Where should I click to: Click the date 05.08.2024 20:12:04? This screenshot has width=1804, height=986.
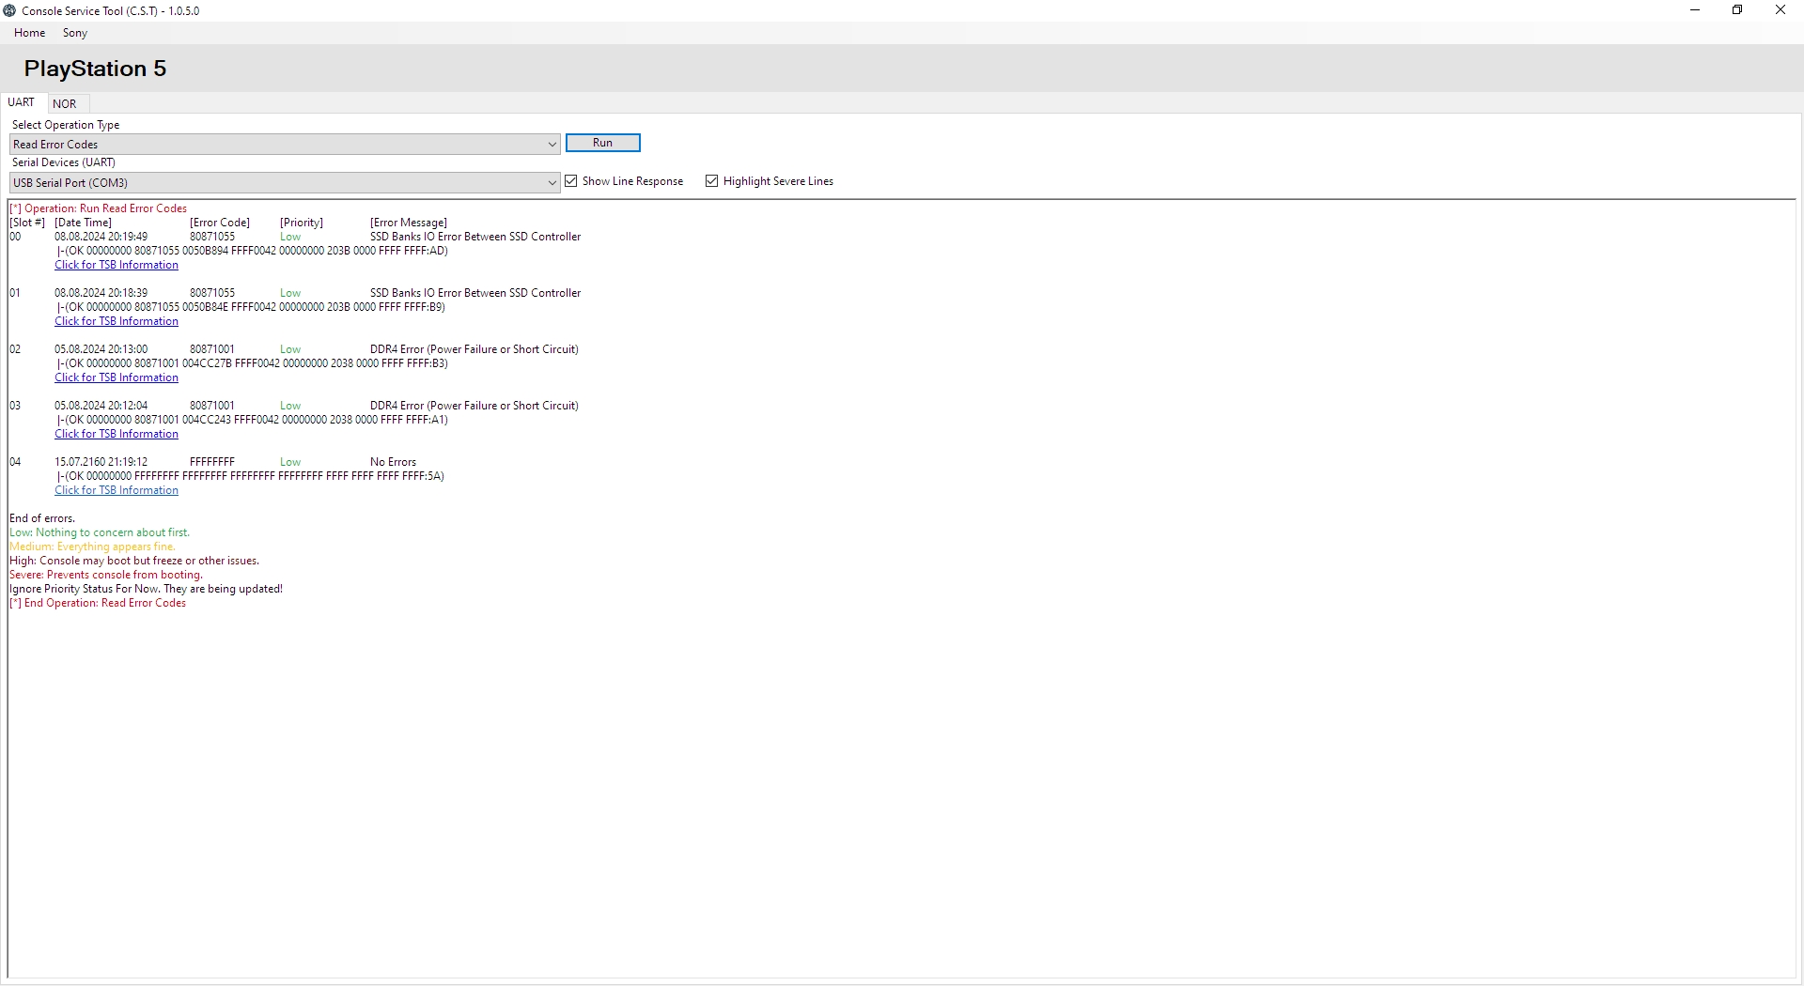tap(101, 406)
